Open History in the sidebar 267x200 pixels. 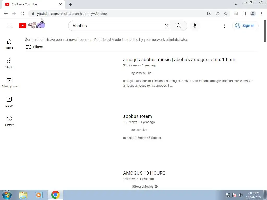pyautogui.click(x=9, y=121)
